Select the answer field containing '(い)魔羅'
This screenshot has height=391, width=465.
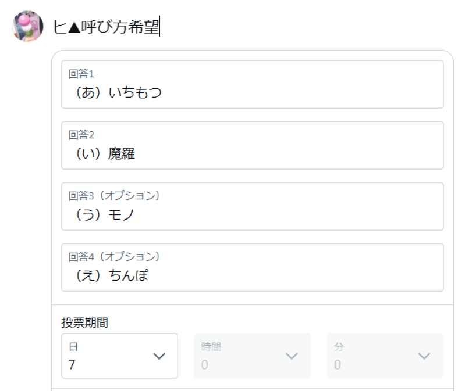click(252, 153)
